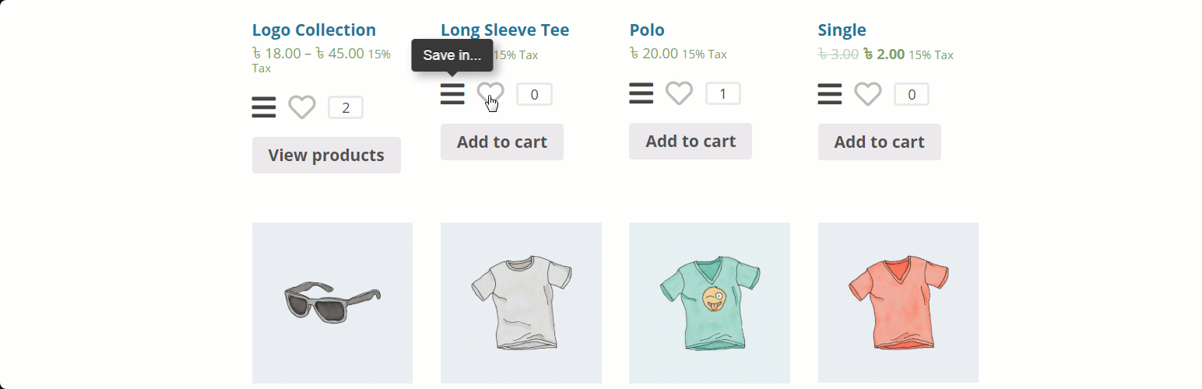Open the Logo Collection product link
This screenshot has height=389, width=1202.
click(314, 30)
